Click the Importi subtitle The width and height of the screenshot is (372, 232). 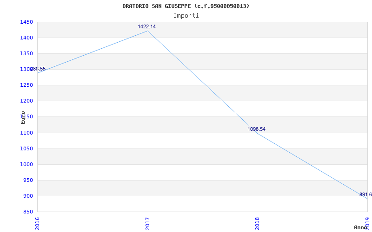tap(186, 16)
